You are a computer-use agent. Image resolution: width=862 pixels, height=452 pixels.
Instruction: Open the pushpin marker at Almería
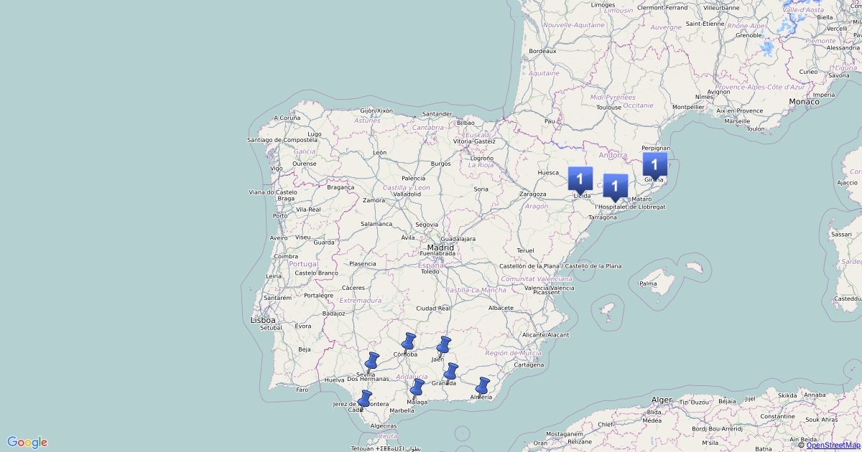click(x=482, y=387)
